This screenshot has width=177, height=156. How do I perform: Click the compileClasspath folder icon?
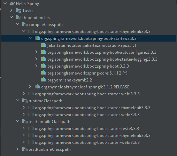click(x=25, y=25)
